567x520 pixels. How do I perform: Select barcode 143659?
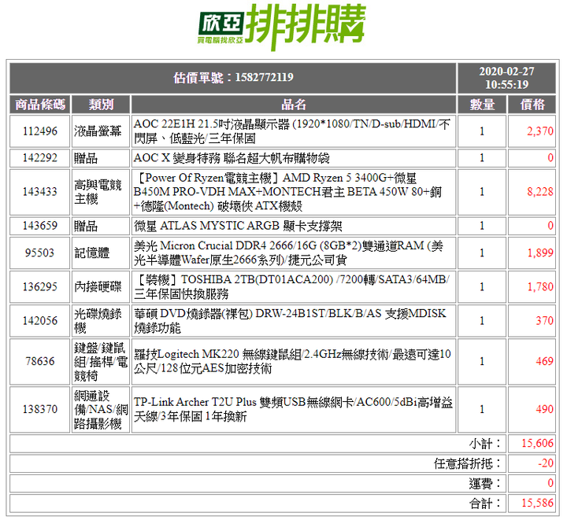tap(40, 226)
